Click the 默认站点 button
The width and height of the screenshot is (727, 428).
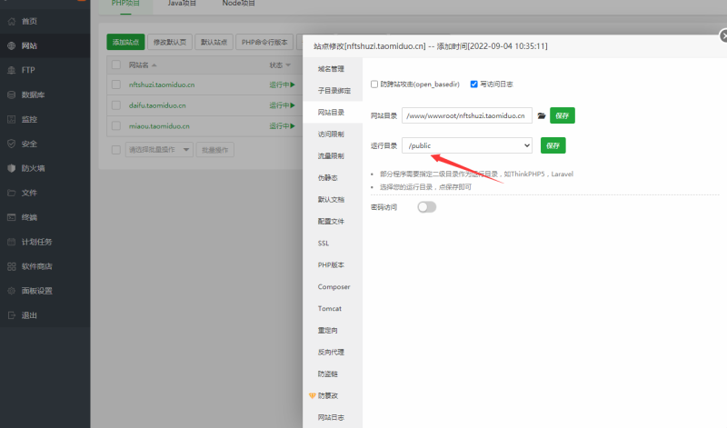point(214,42)
